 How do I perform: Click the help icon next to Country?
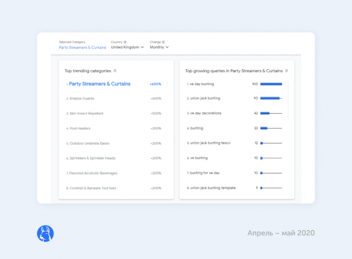[125, 42]
